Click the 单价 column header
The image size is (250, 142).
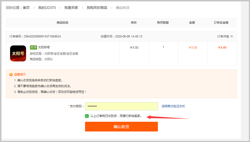point(134,23)
